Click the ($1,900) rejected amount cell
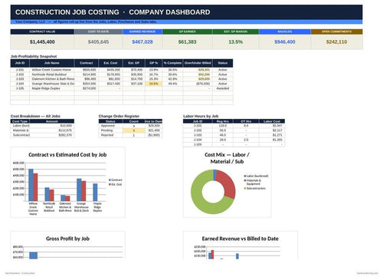The width and height of the screenshot is (383, 280). click(154, 135)
